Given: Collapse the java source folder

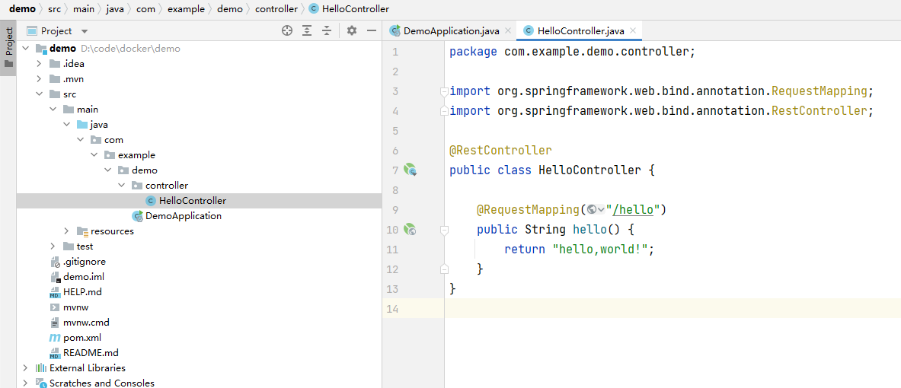Looking at the screenshot, I should click(67, 125).
